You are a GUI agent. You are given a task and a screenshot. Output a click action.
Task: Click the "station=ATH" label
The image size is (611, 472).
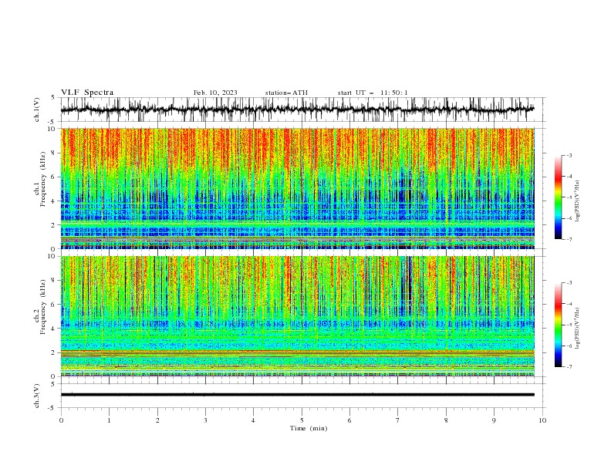coord(286,93)
